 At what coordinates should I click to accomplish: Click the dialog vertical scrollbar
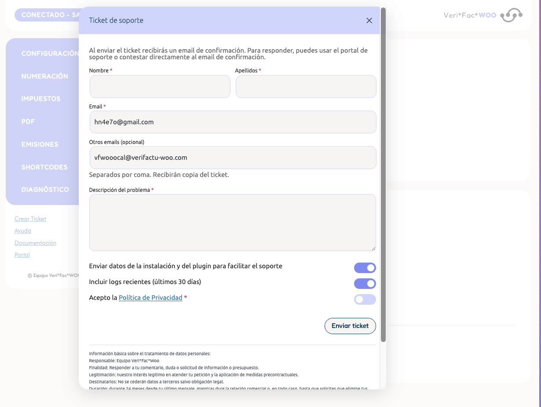tap(383, 175)
